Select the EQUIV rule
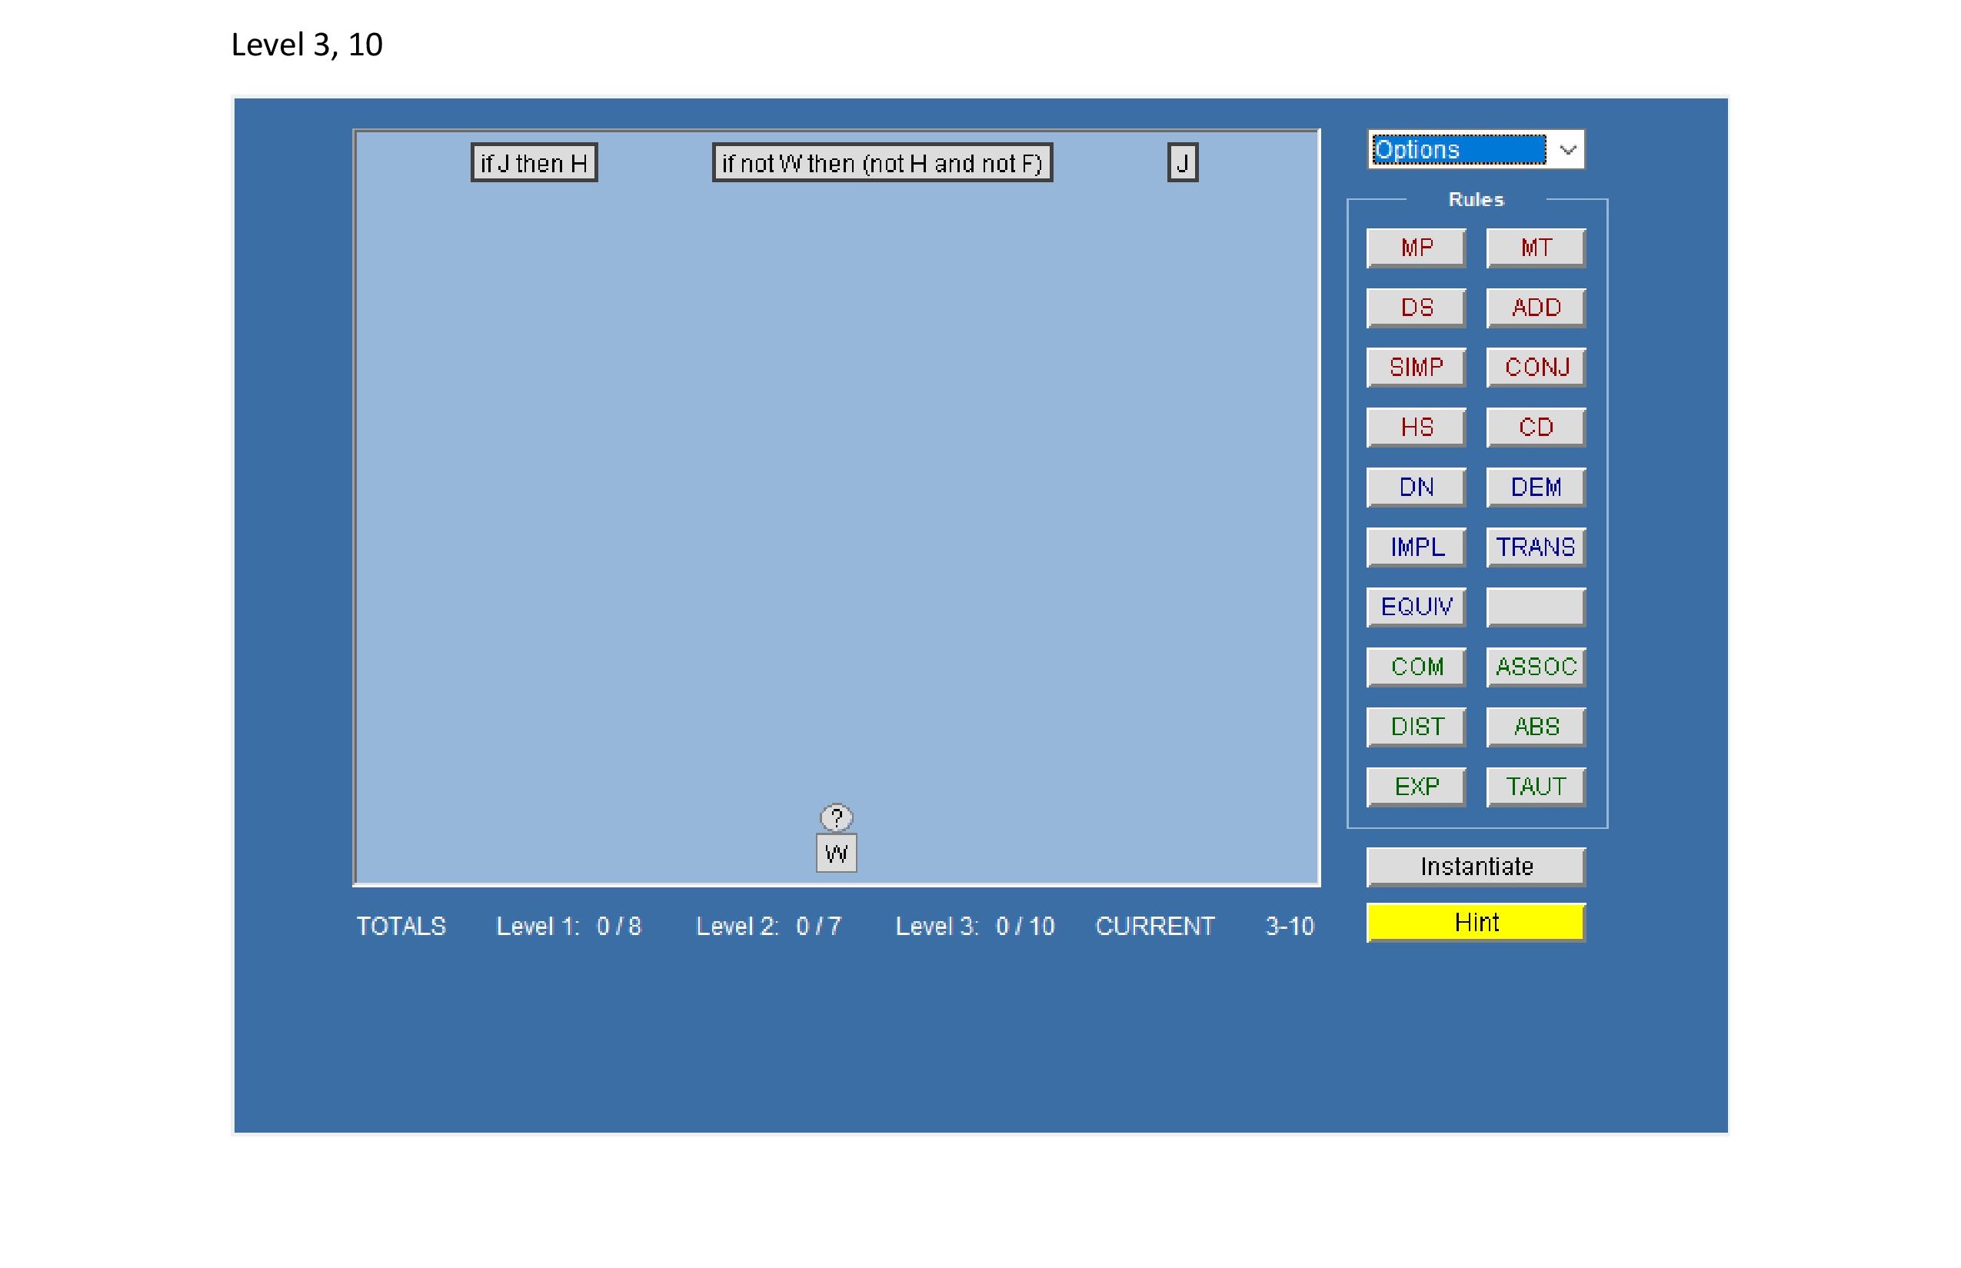The height and width of the screenshot is (1268, 1961). click(x=1415, y=607)
